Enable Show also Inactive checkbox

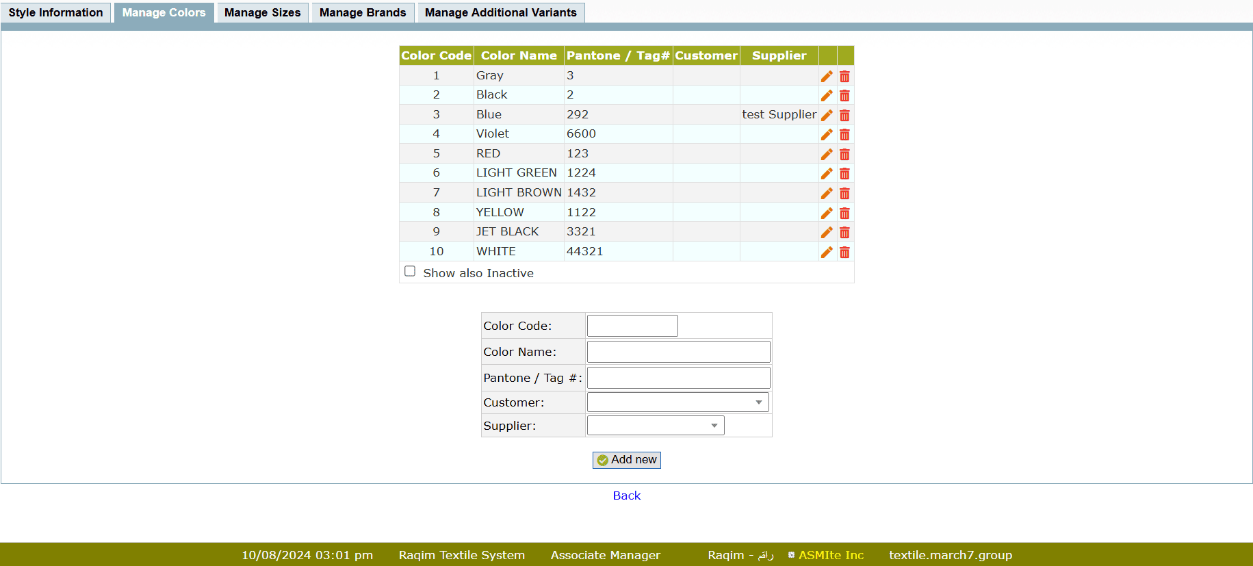(410, 272)
